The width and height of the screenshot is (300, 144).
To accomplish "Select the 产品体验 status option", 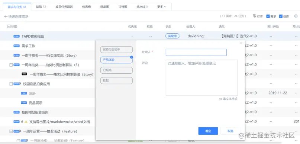I will [x=116, y=60].
